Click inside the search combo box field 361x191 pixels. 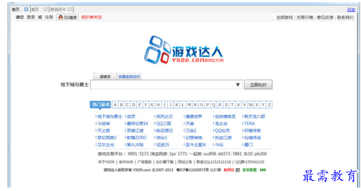[x=166, y=84]
